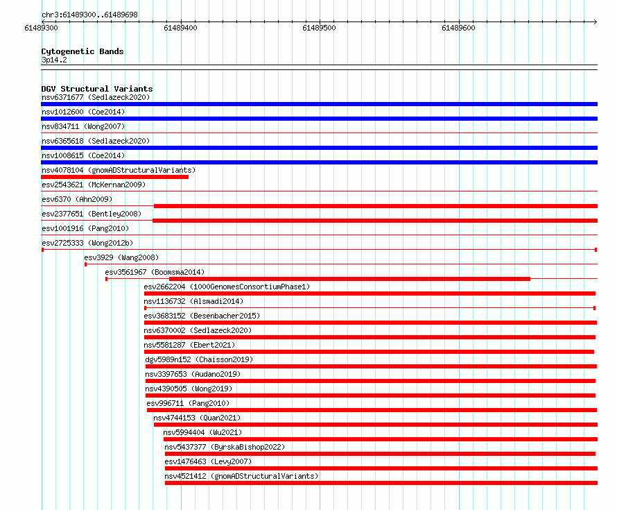Click the esv996711 (Pang2010) label
Image resolution: width=617 pixels, height=510 pixels.
pos(188,403)
